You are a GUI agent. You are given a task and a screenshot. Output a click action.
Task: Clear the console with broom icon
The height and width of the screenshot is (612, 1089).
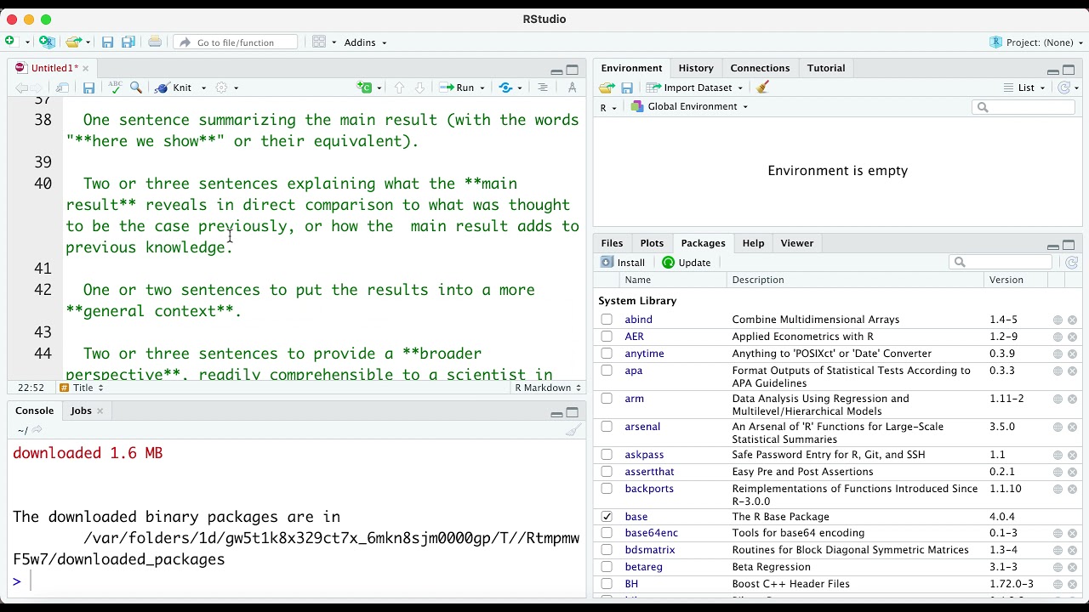point(573,430)
